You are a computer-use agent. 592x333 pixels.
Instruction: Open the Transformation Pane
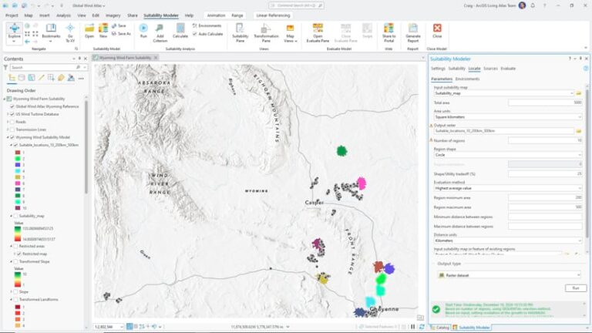pos(266,32)
